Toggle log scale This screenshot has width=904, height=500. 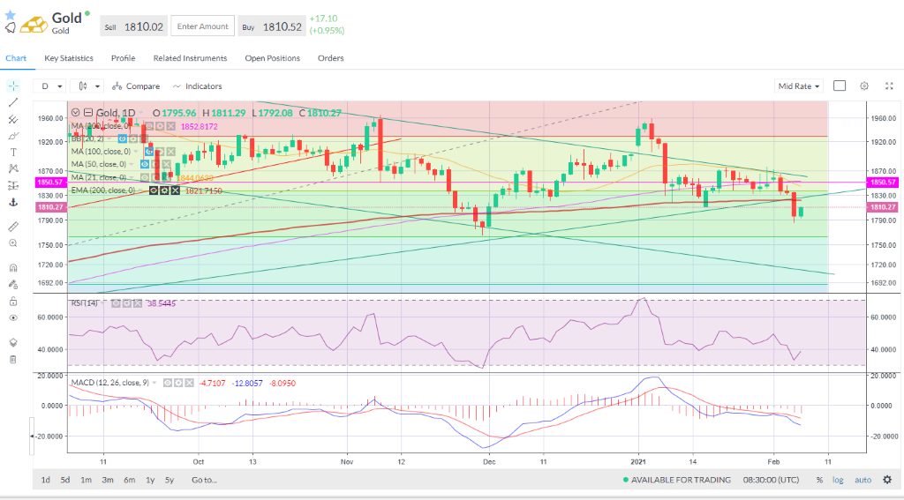click(x=838, y=480)
